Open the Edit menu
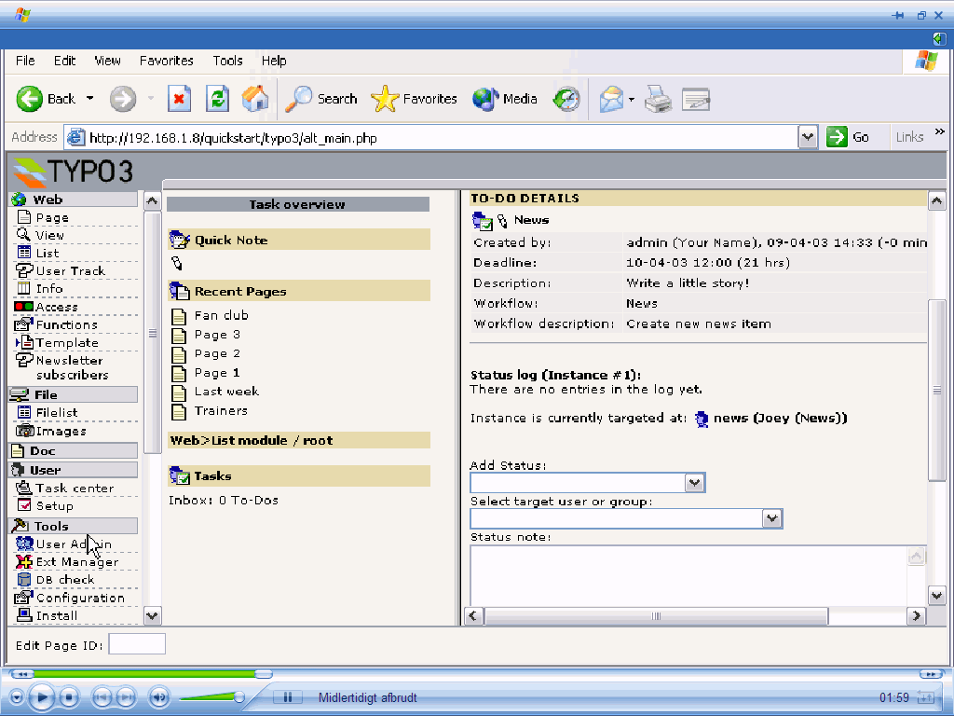The width and height of the screenshot is (954, 716). (x=64, y=61)
